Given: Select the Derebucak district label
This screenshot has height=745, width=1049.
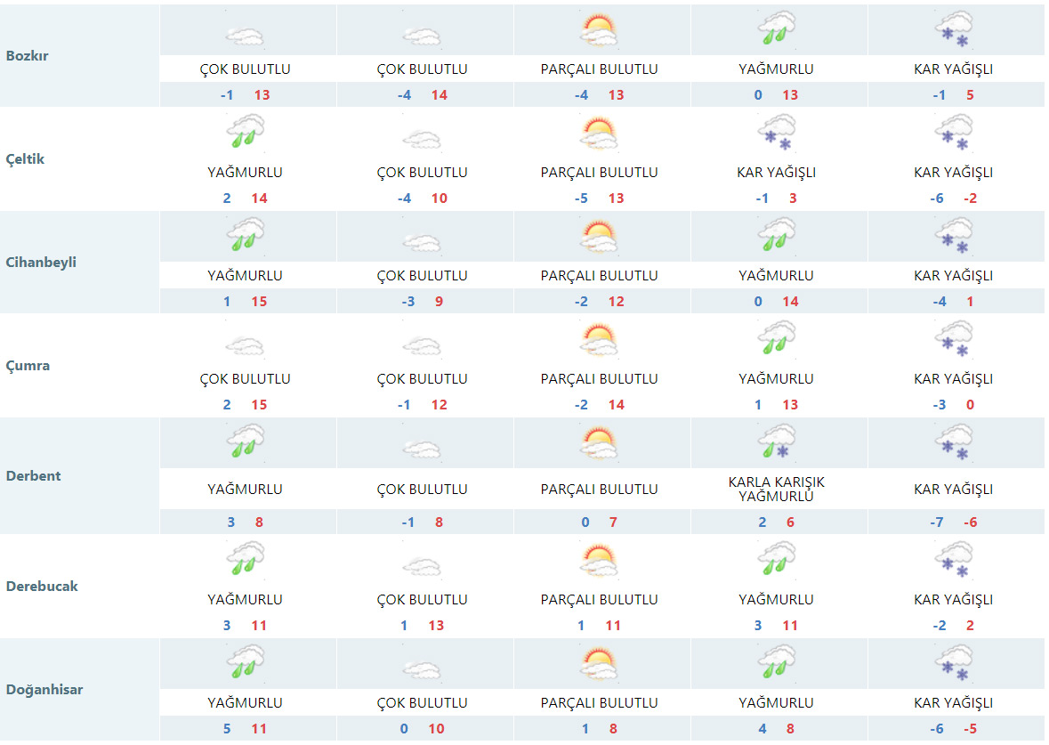Looking at the screenshot, I should click(42, 587).
